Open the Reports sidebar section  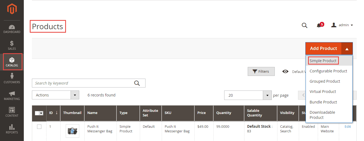[x=12, y=129]
